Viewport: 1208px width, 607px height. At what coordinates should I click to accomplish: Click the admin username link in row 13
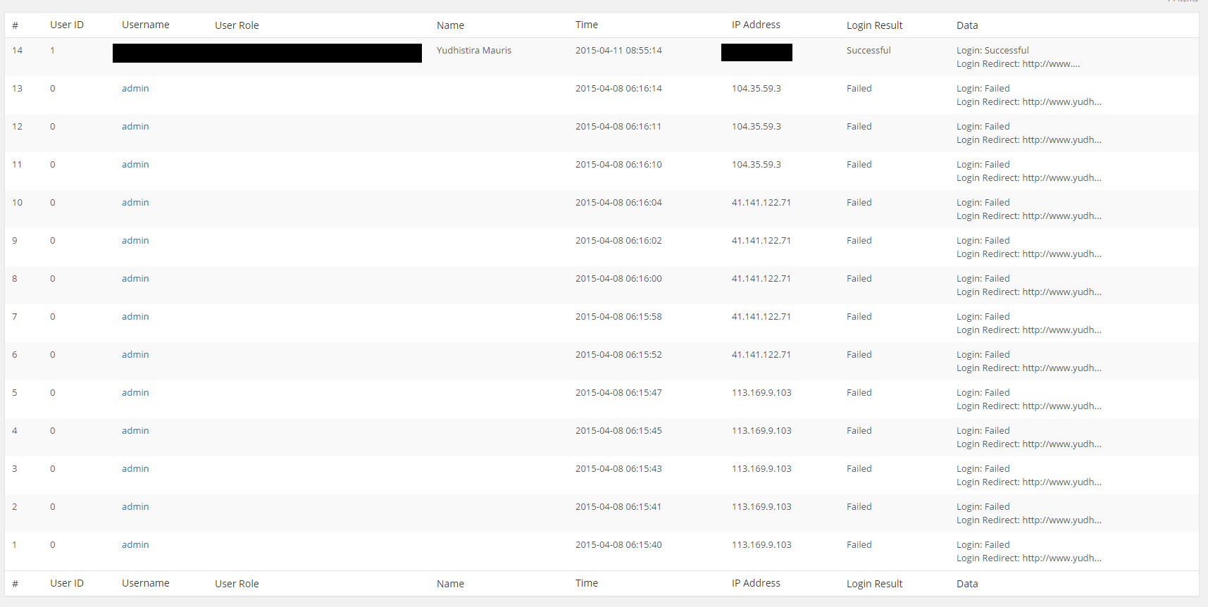135,89
